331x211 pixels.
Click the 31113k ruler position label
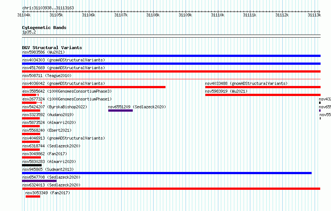[x=314, y=15]
